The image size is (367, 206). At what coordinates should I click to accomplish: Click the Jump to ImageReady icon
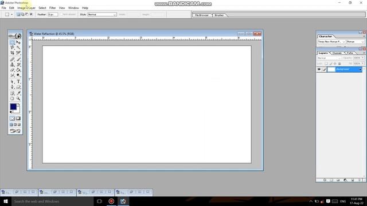click(x=15, y=131)
